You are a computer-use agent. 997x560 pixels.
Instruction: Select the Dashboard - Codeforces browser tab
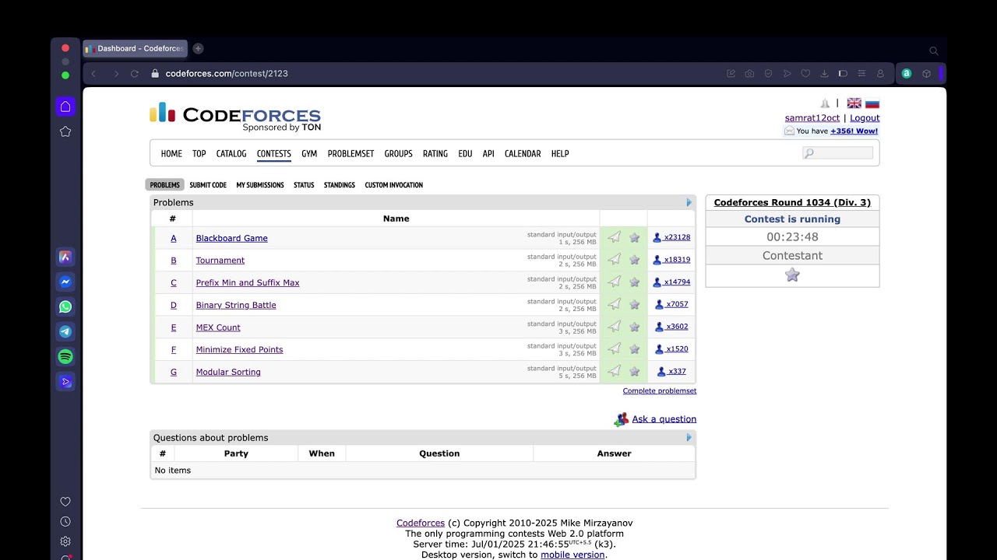(134, 48)
